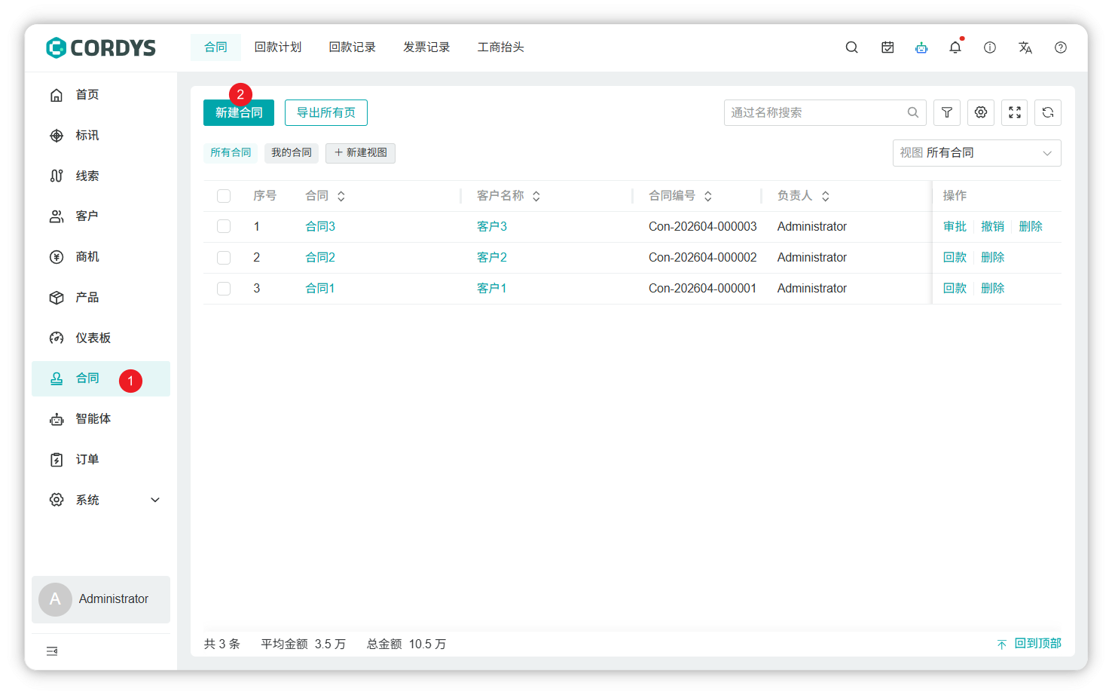Open the Administrator user profile
Image resolution: width=1112 pixels, height=695 pixels.
pos(101,599)
